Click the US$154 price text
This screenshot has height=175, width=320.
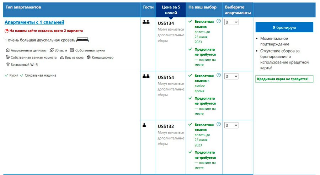pyautogui.click(x=166, y=77)
